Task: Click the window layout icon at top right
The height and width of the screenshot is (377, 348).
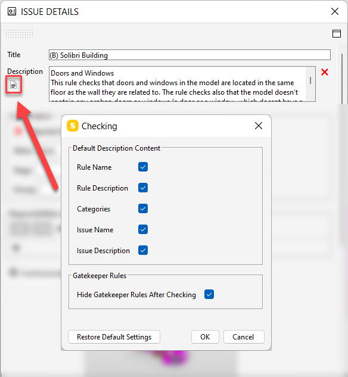Action: pos(337,33)
